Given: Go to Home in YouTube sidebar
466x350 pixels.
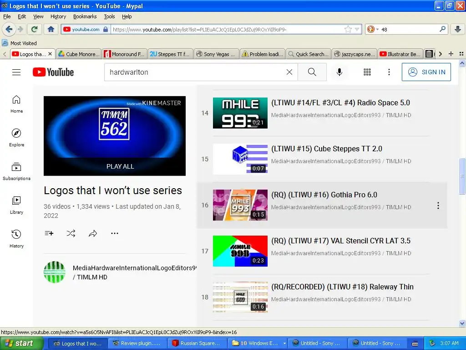Looking at the screenshot, I should coord(16,104).
